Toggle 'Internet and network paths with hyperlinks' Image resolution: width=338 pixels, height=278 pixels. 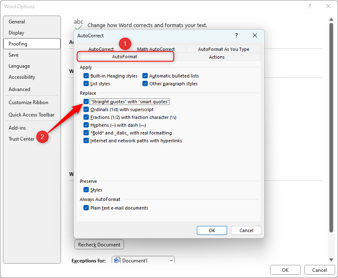86,140
